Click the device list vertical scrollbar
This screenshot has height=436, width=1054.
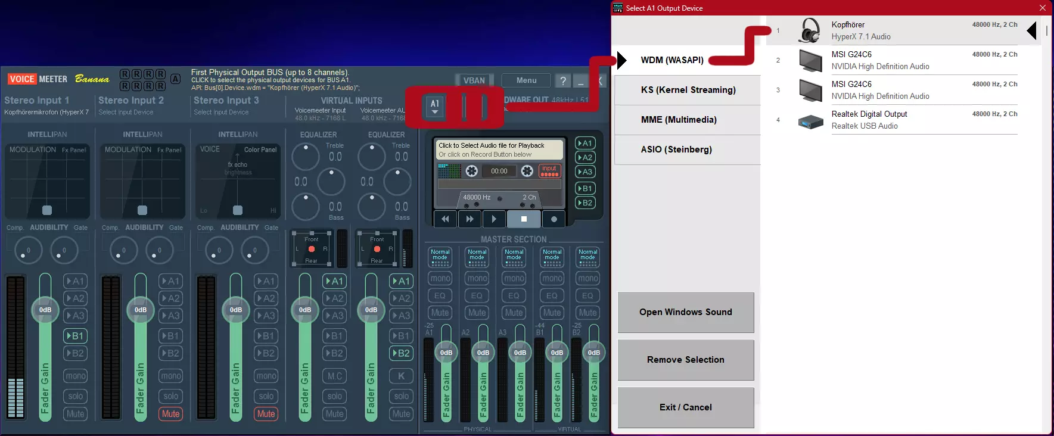1046,30
